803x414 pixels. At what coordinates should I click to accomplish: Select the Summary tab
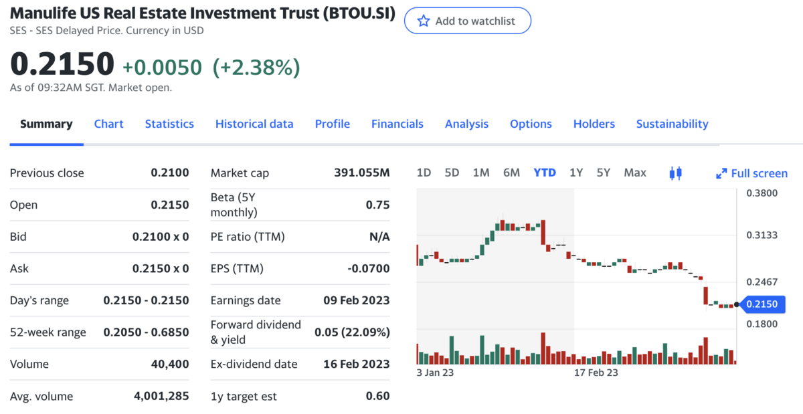(x=46, y=124)
